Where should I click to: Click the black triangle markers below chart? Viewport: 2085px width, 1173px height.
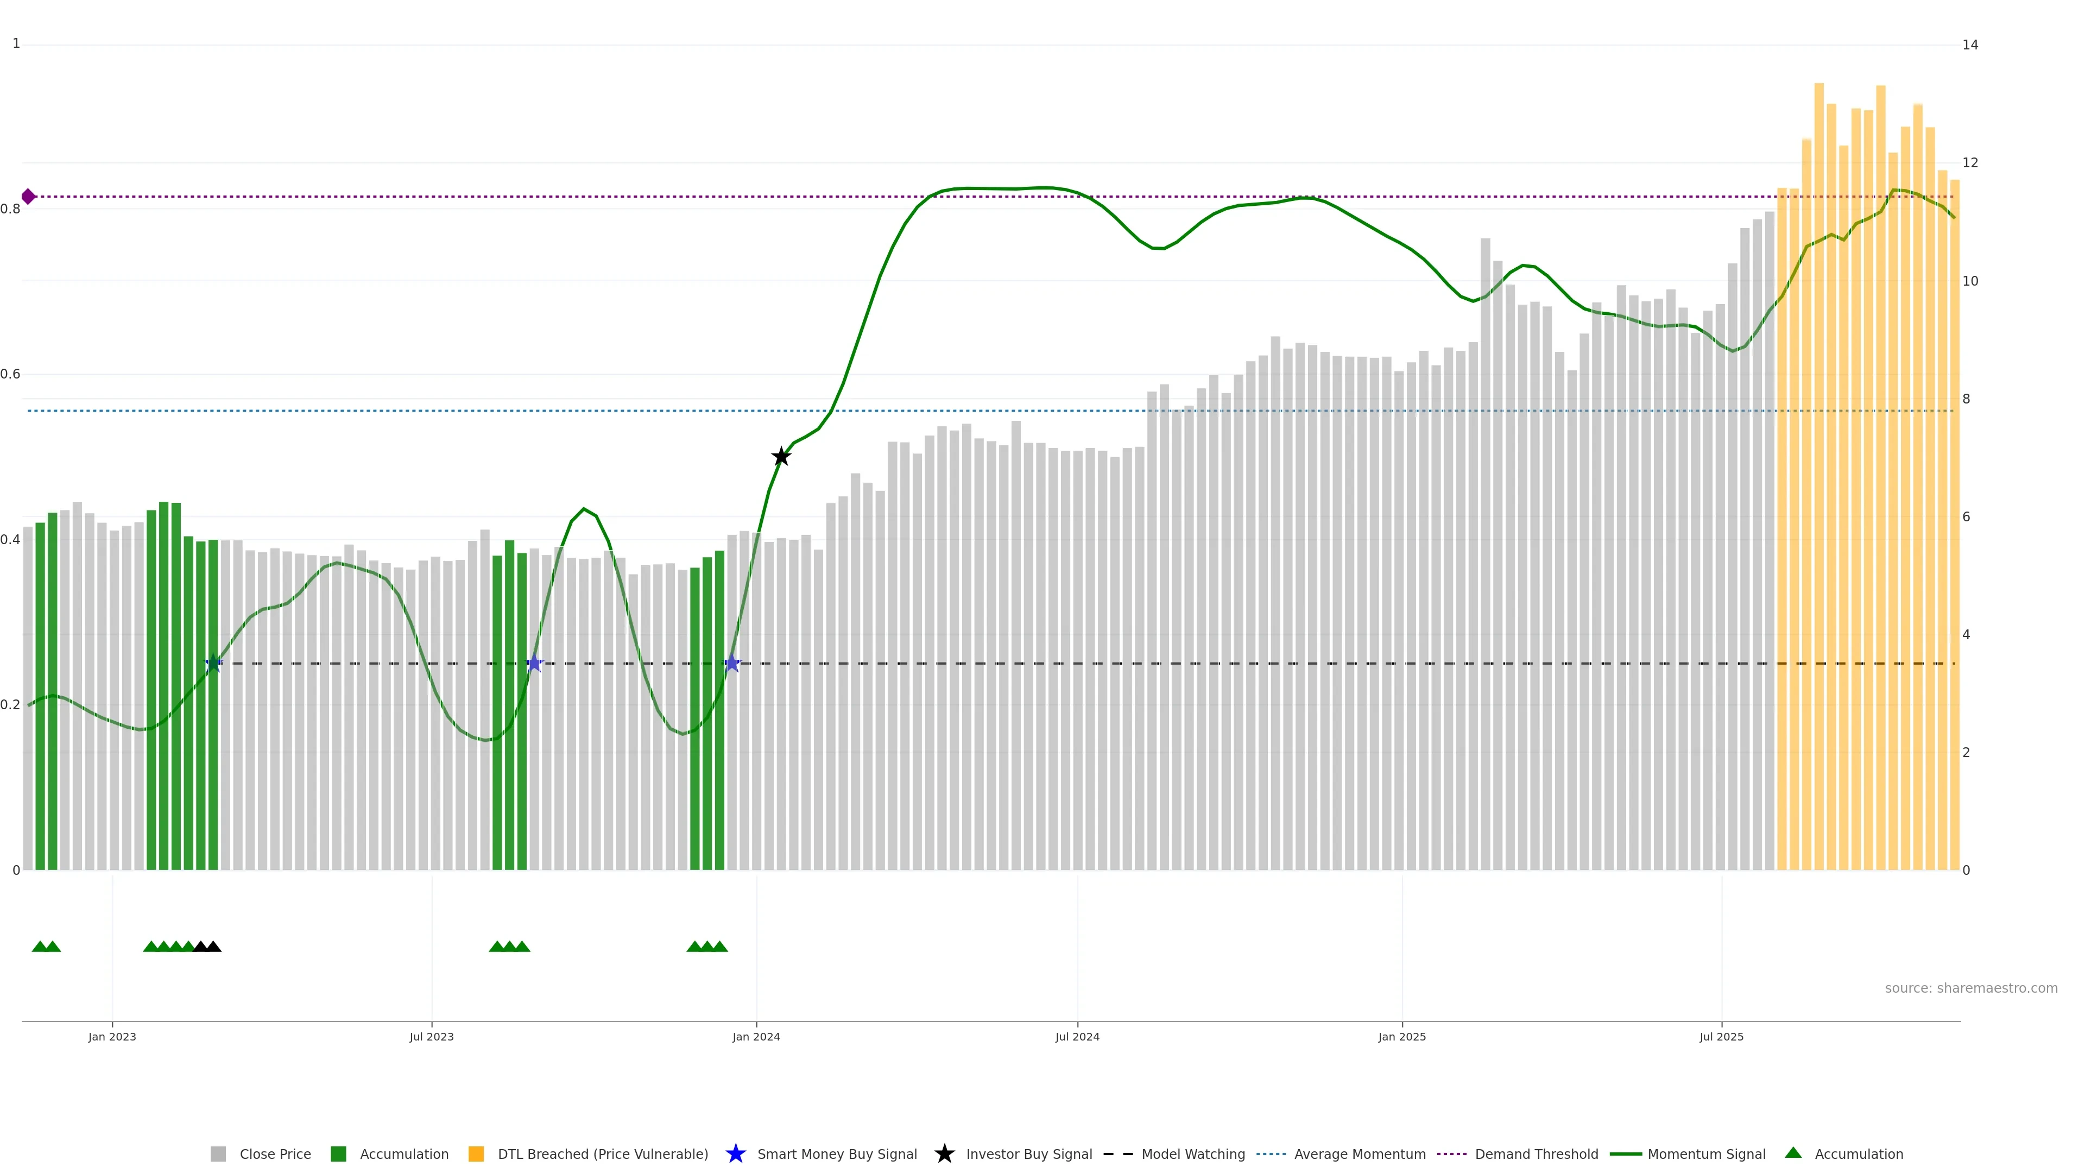pyautogui.click(x=207, y=947)
